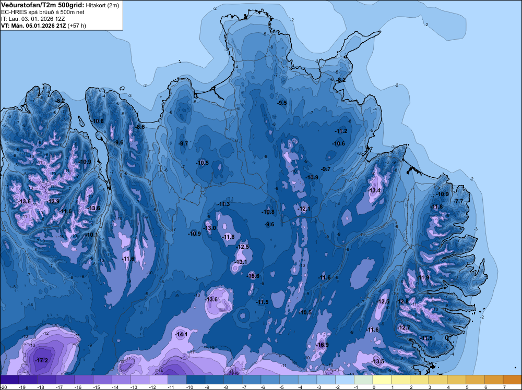Click the -12.8 temperature label
Viewport: 522px width, 390px height.
pyautogui.click(x=402, y=301)
